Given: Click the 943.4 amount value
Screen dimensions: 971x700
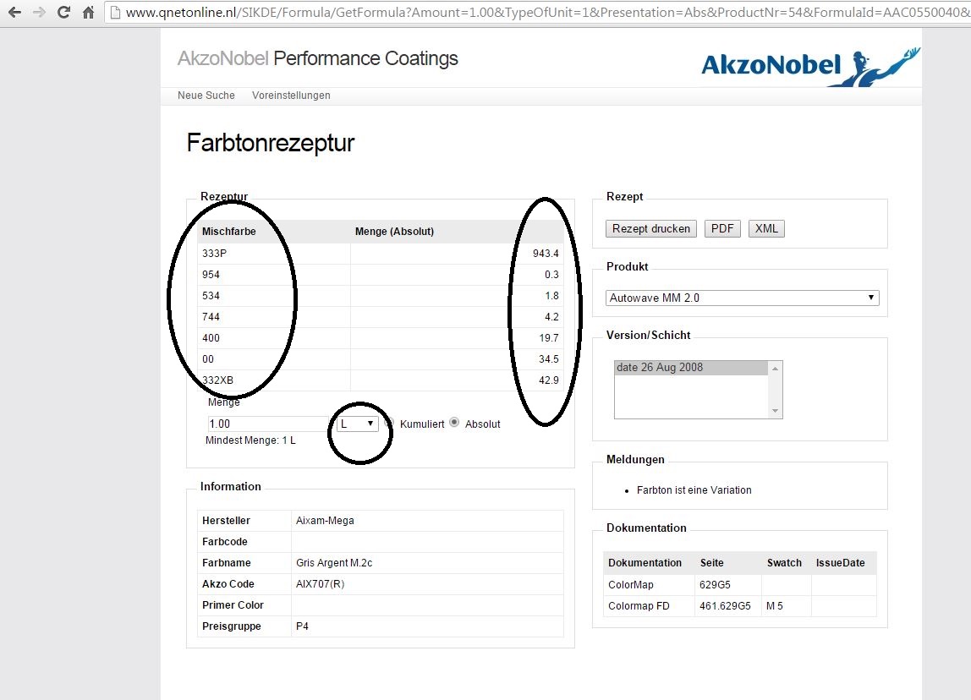Looking at the screenshot, I should (x=546, y=253).
